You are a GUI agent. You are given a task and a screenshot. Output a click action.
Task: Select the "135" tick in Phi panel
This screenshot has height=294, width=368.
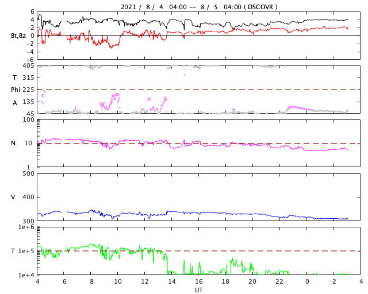[x=28, y=102]
